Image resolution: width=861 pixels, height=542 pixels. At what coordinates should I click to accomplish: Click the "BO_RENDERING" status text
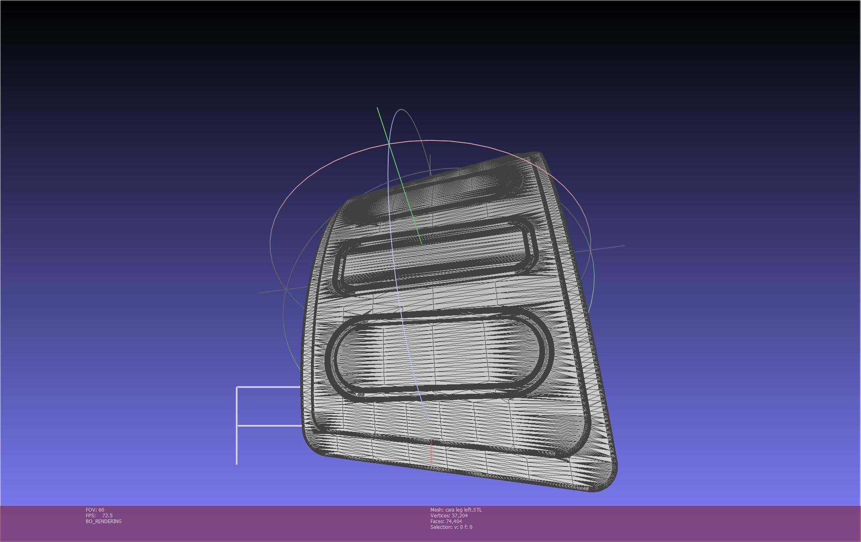tap(104, 521)
